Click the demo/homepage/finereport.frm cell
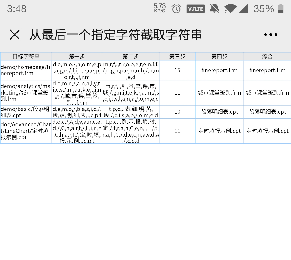Image resolution: width=291 pixels, height=260 pixels. [26, 70]
